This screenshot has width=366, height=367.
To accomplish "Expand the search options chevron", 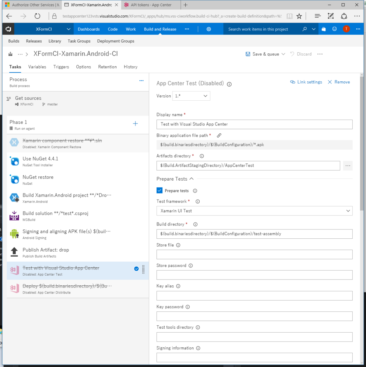I will (314, 29).
